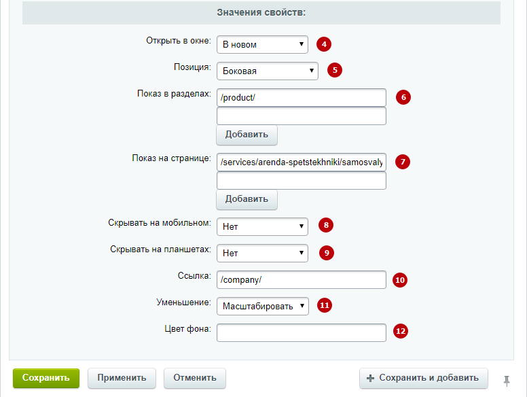Click Добавить under Показ на странице
The image size is (527, 397).
pyautogui.click(x=247, y=199)
